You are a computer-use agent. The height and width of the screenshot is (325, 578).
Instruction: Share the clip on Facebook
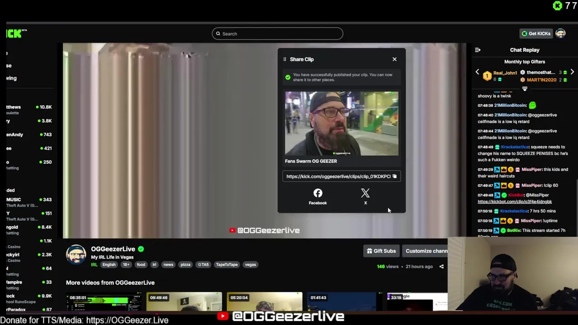318,197
